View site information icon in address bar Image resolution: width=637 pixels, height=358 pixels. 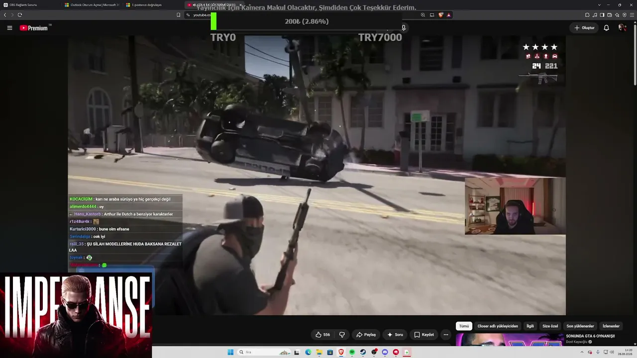click(x=188, y=15)
